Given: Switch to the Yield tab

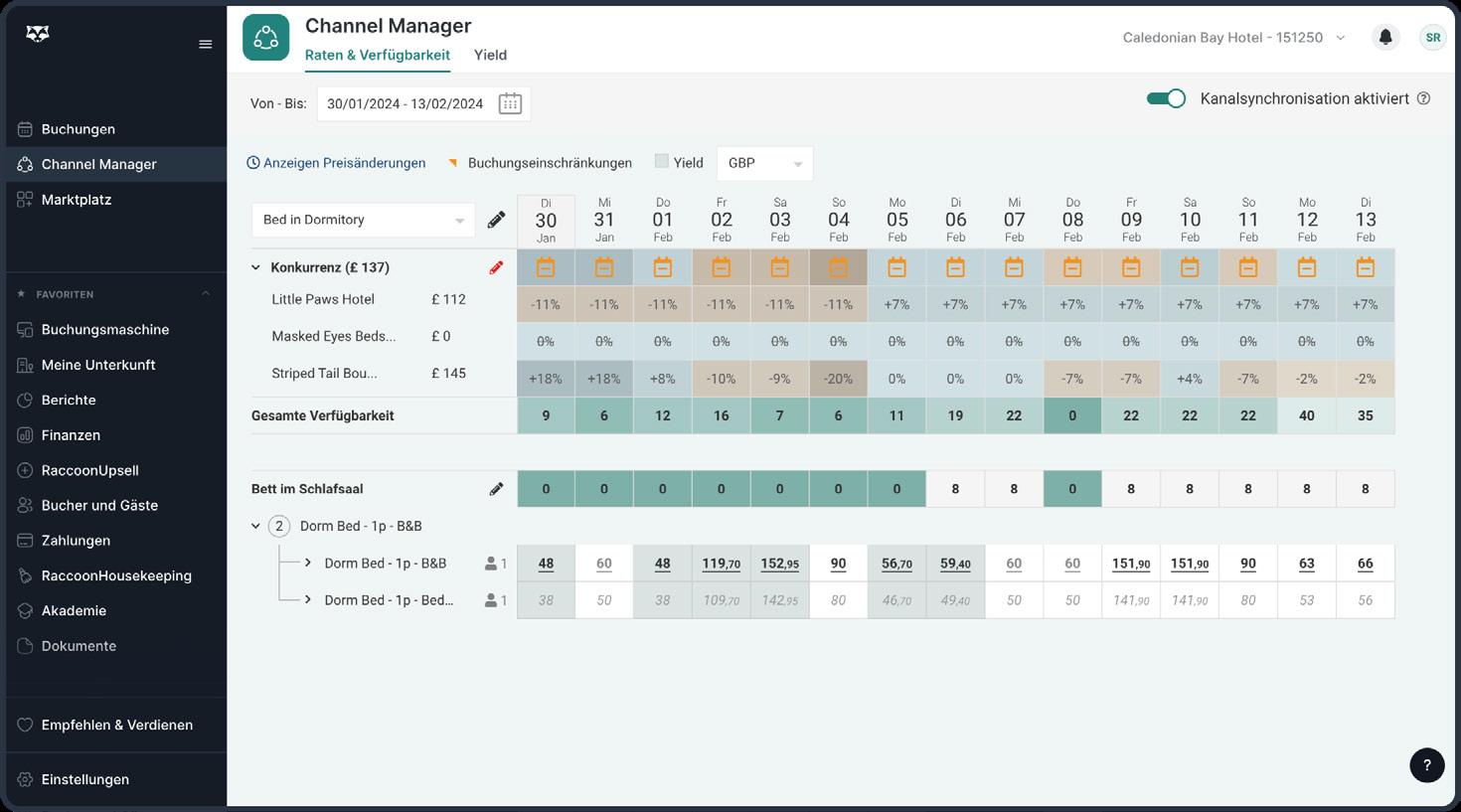Looking at the screenshot, I should coord(490,55).
